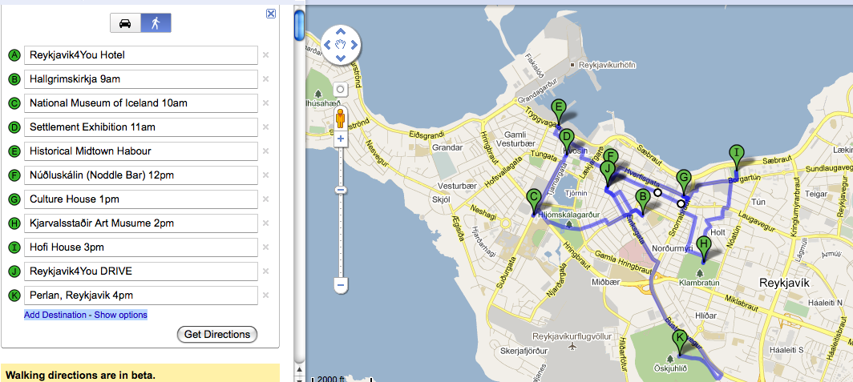Zoom in with the plus button
Screen dimensions: 853x382
click(341, 139)
